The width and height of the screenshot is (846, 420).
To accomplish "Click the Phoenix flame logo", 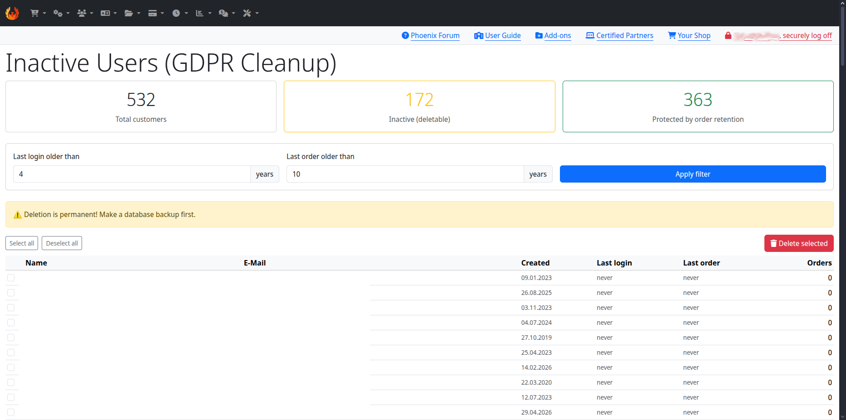I will (12, 13).
